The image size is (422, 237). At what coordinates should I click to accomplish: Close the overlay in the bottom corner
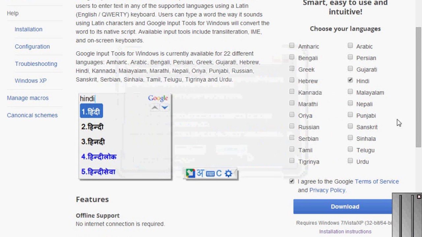point(419,197)
